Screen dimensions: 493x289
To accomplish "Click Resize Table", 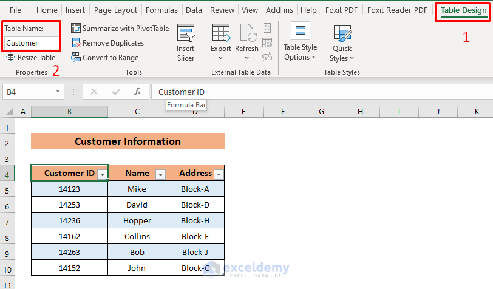I will [31, 58].
